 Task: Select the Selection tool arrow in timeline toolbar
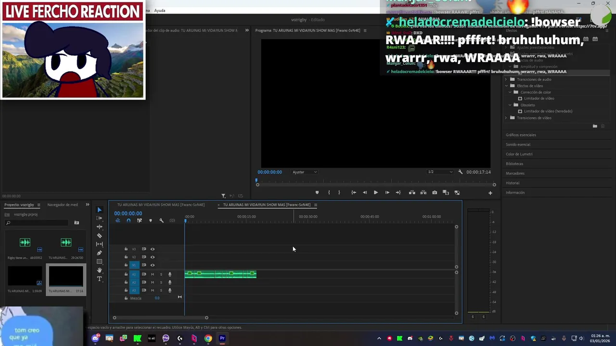tap(100, 210)
